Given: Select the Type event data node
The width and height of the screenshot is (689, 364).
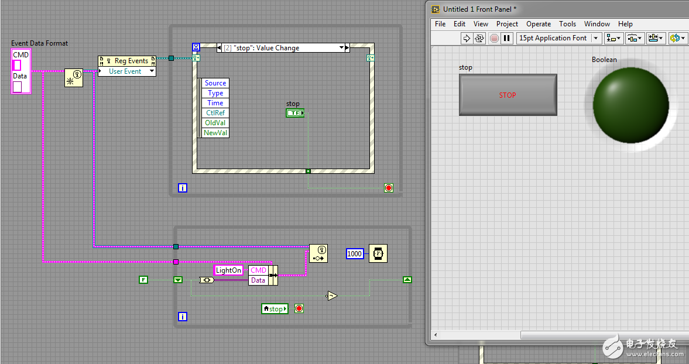Looking at the screenshot, I should (215, 93).
